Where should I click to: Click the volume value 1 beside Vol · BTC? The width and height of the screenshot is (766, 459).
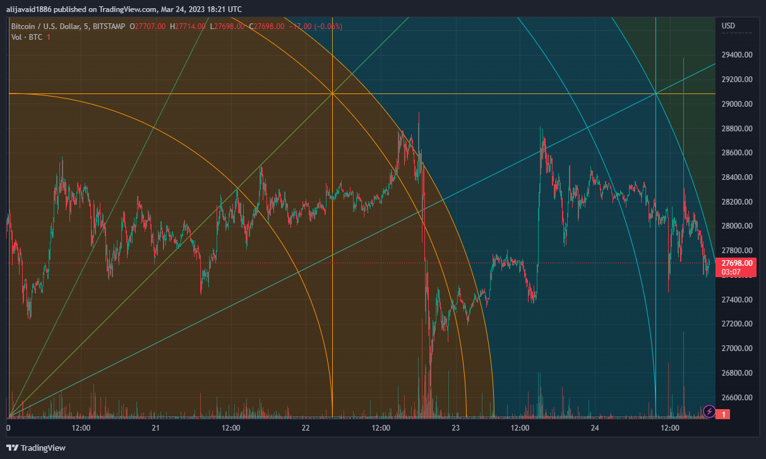tap(49, 37)
